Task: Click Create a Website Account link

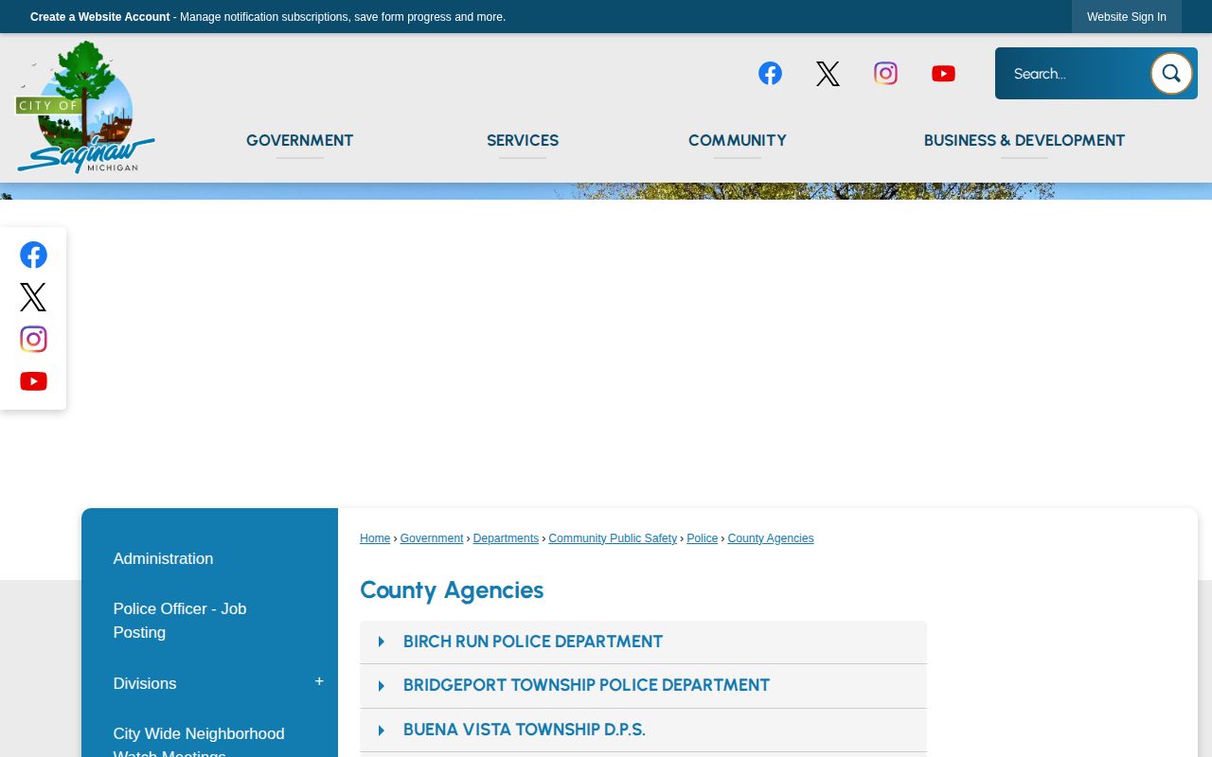Action: tap(100, 17)
